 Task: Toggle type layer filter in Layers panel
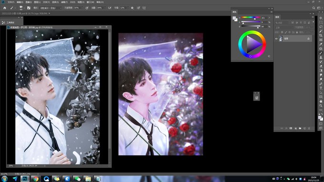(301, 22)
